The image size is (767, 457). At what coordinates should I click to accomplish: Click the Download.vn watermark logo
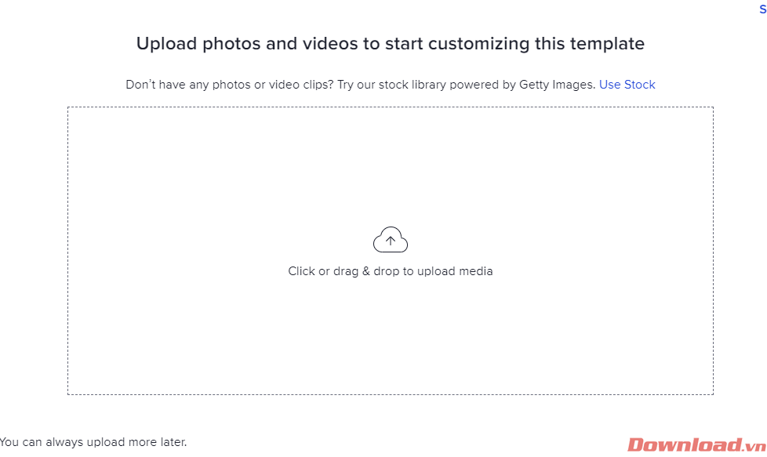click(x=696, y=444)
